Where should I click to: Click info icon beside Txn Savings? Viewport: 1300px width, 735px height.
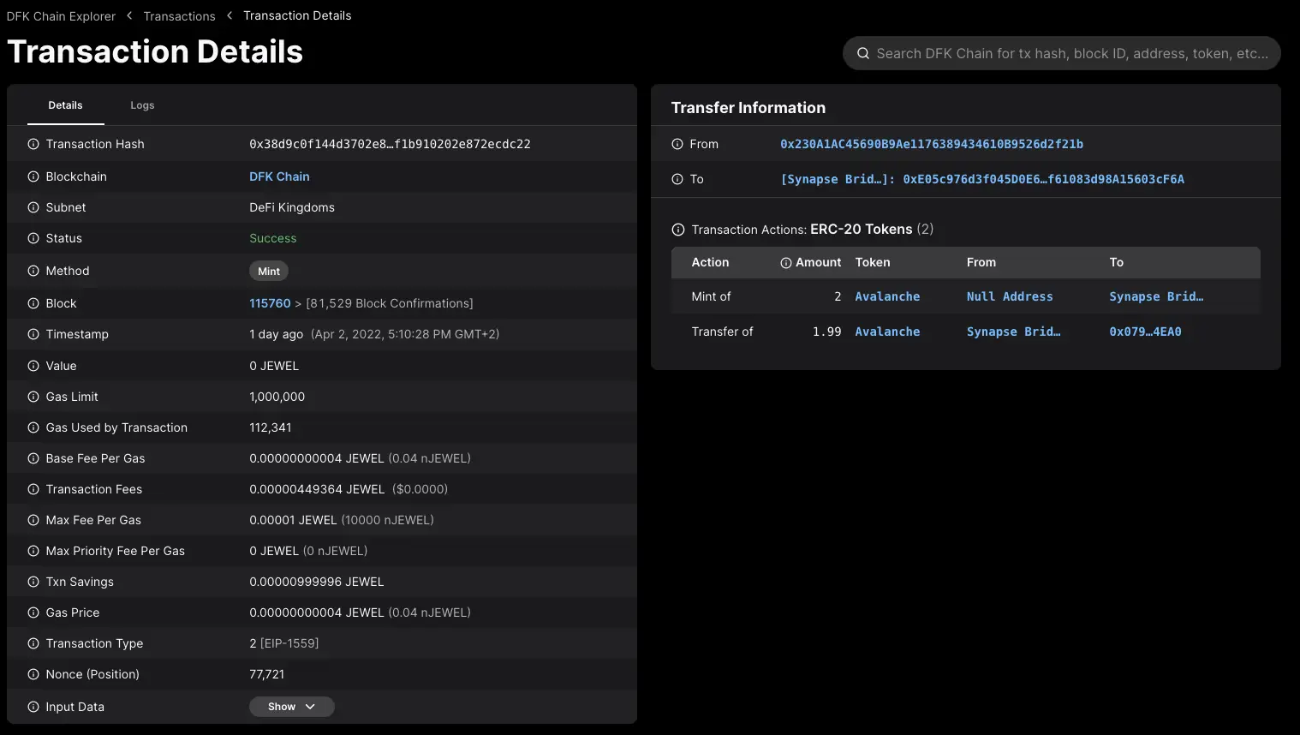pyautogui.click(x=33, y=582)
